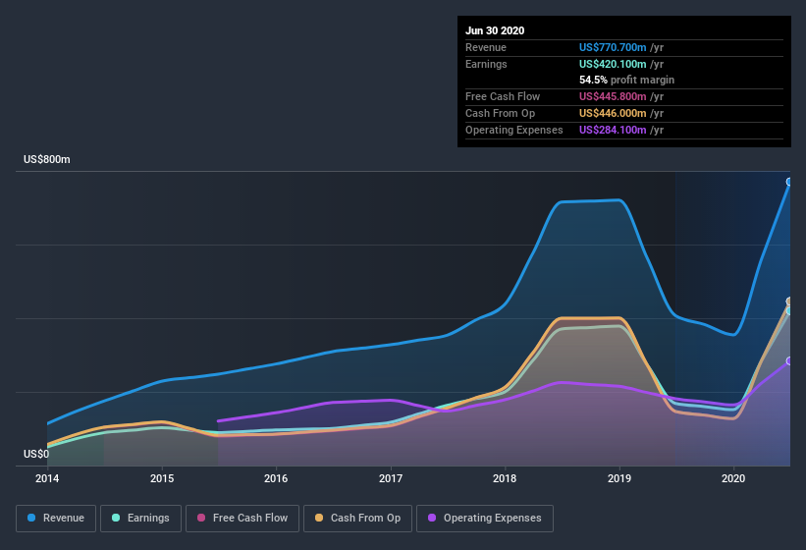The image size is (806, 550).
Task: Click the US$770.700m revenue value in tooltip
Action: 615,47
